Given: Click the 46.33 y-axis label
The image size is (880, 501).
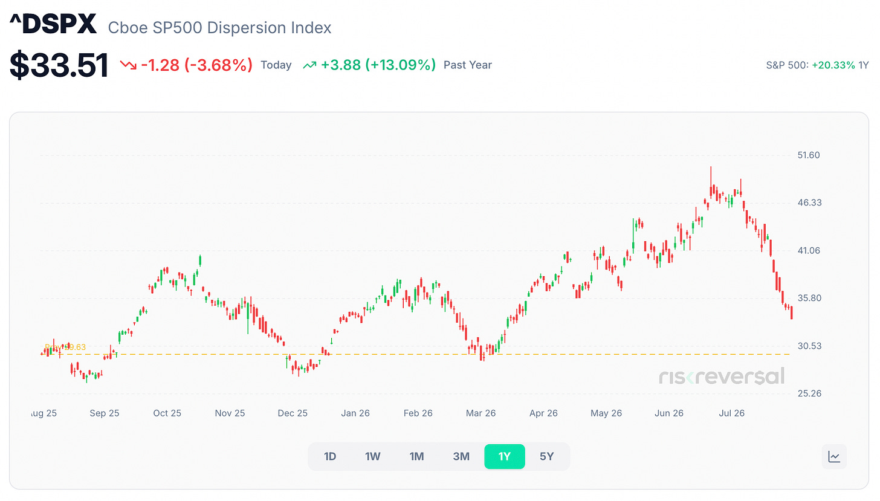Looking at the screenshot, I should [x=809, y=202].
